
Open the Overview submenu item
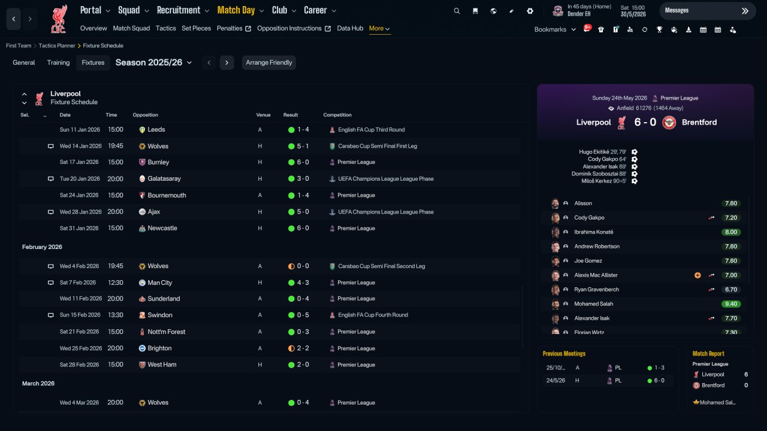(93, 28)
